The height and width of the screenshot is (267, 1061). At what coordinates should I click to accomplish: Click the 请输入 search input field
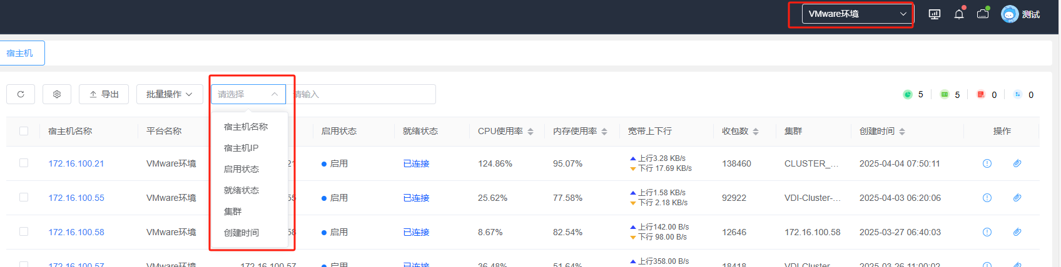click(361, 94)
